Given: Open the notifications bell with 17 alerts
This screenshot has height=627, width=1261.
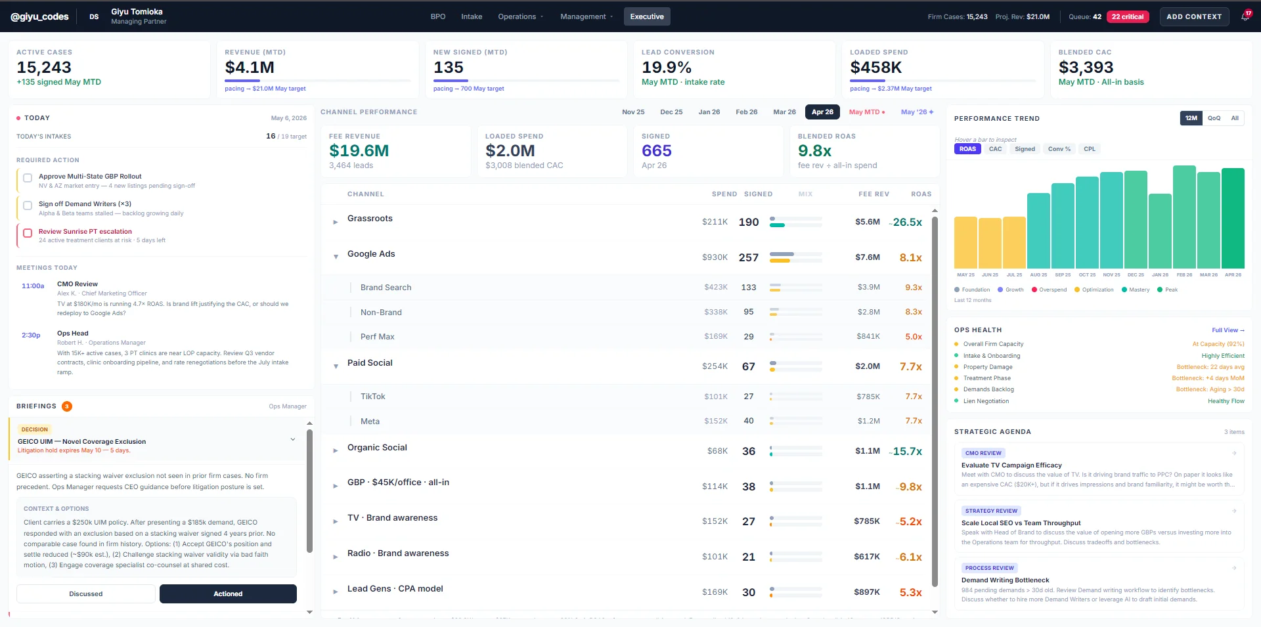Looking at the screenshot, I should click(x=1245, y=16).
